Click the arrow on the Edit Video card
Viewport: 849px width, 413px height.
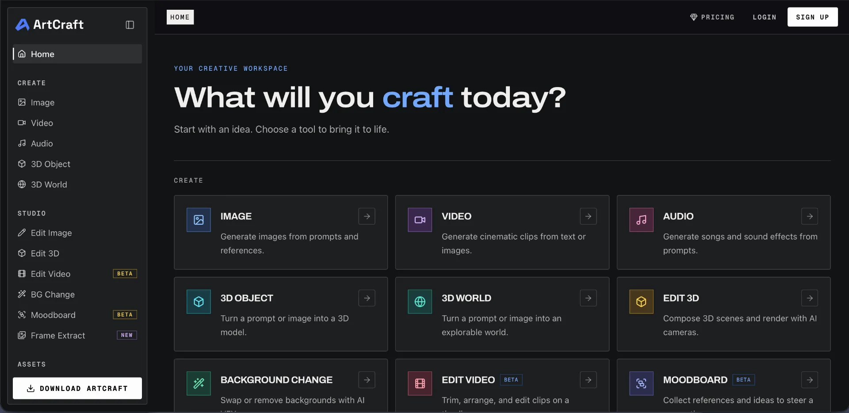[588, 380]
